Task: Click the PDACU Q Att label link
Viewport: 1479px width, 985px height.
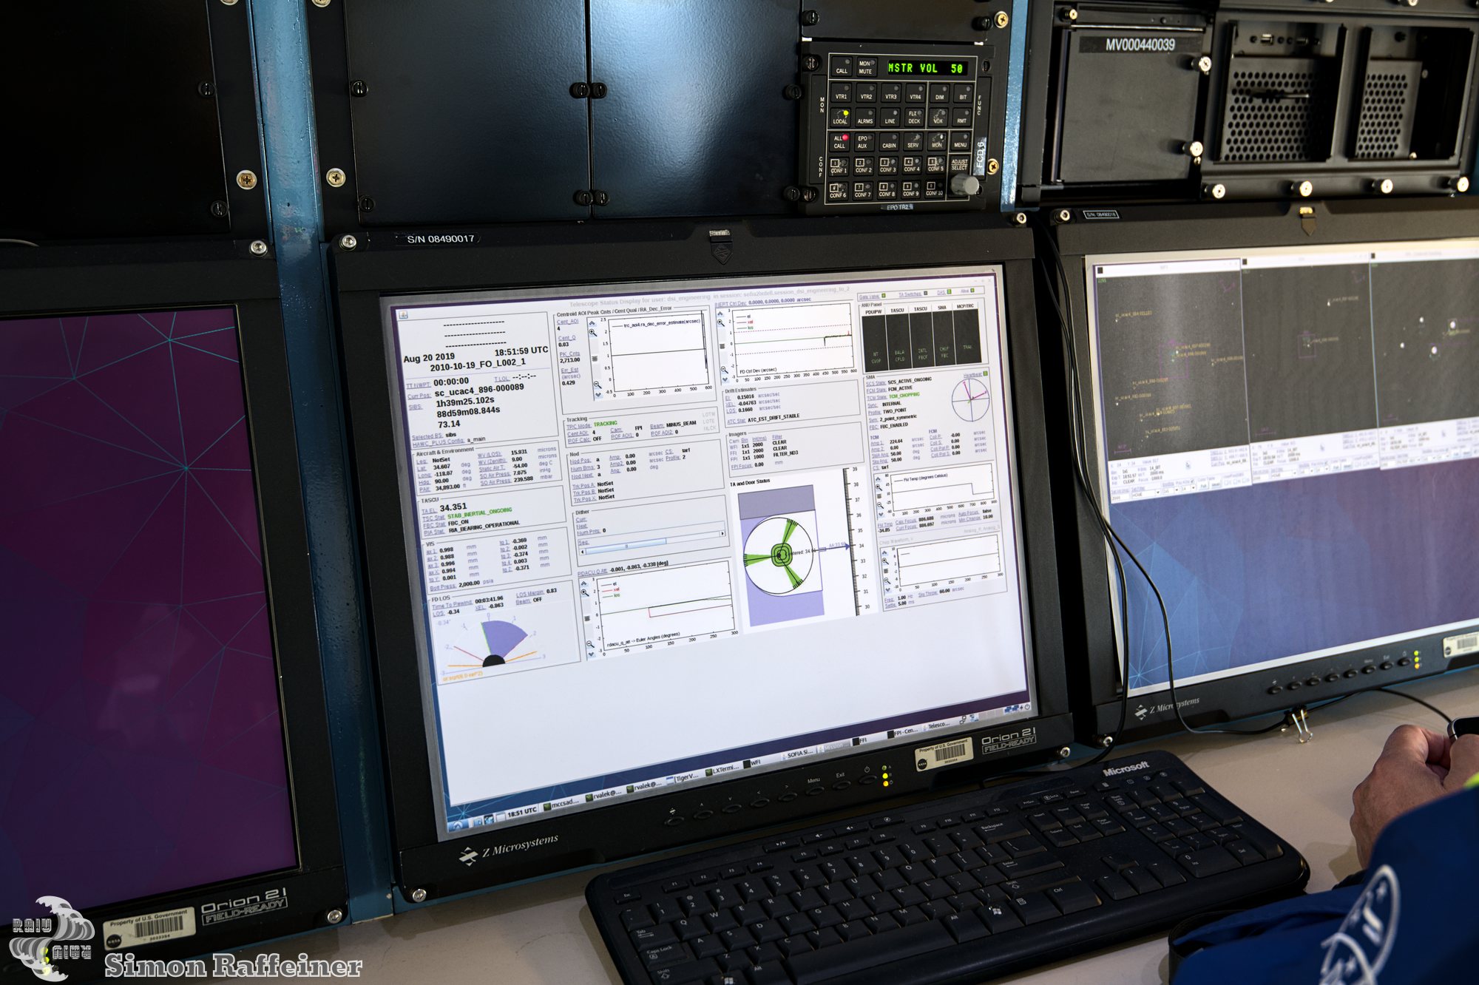Action: (592, 573)
